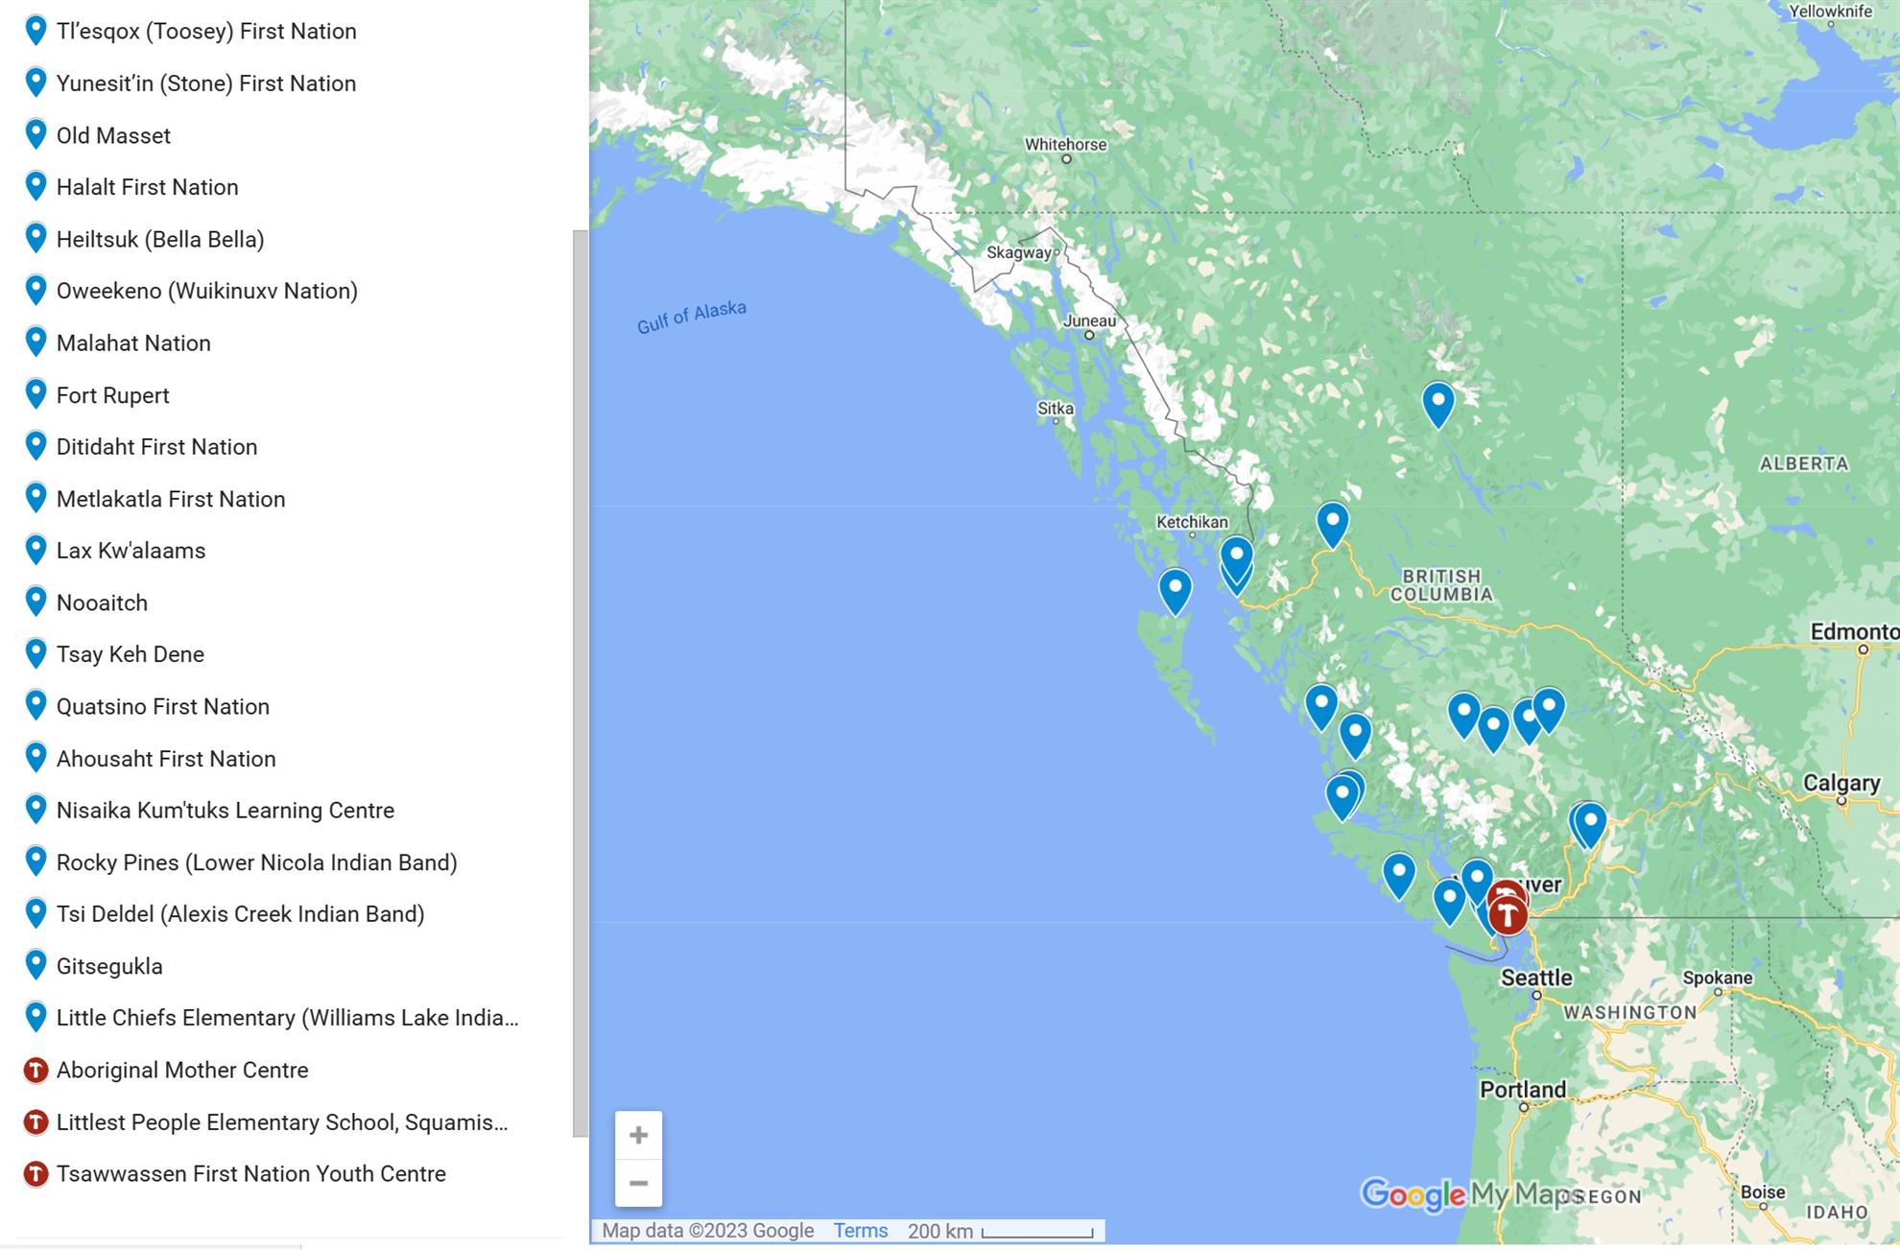Click the blue pin icon beside Gitsegukla
This screenshot has height=1250, width=1900.
pos(36,965)
